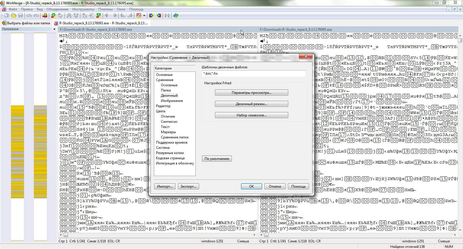Viewport: 463px width, 249px height.
Task: Click Copy Left and Advance icon
Action: [130, 16]
